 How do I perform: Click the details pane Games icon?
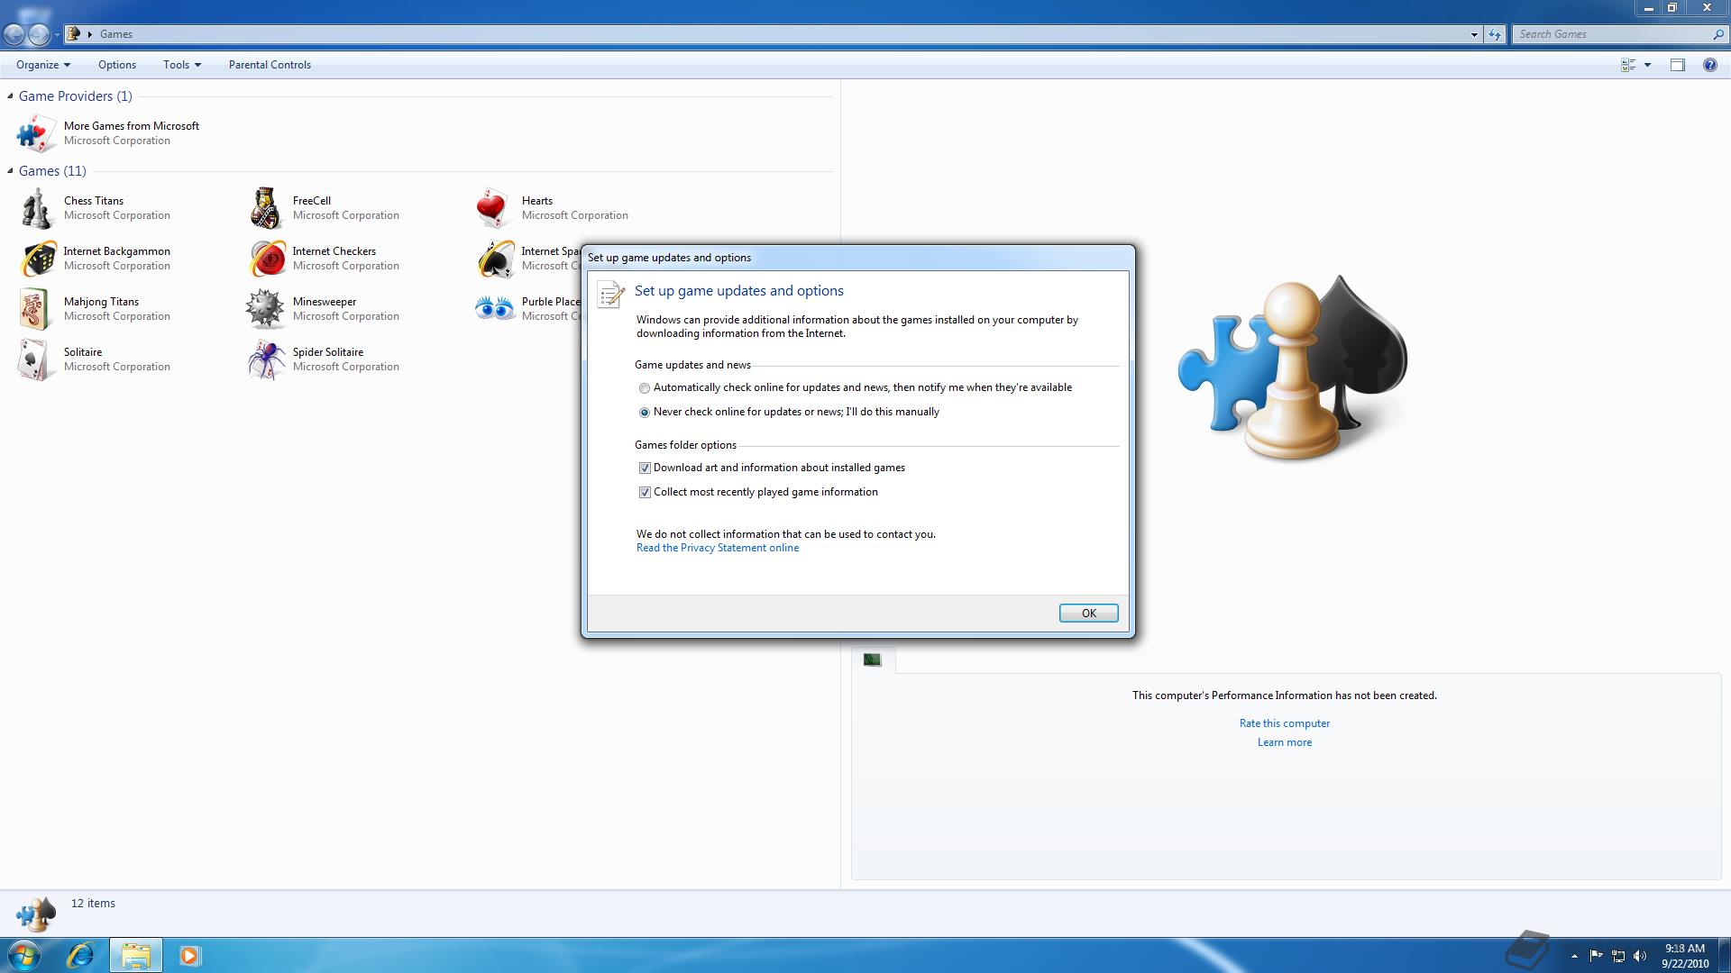[x=36, y=914]
